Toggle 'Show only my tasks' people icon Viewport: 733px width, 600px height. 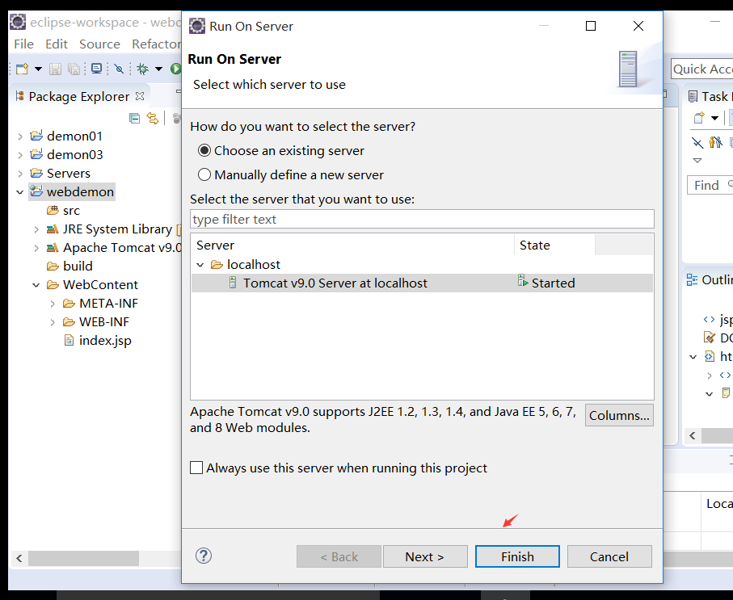[716, 141]
